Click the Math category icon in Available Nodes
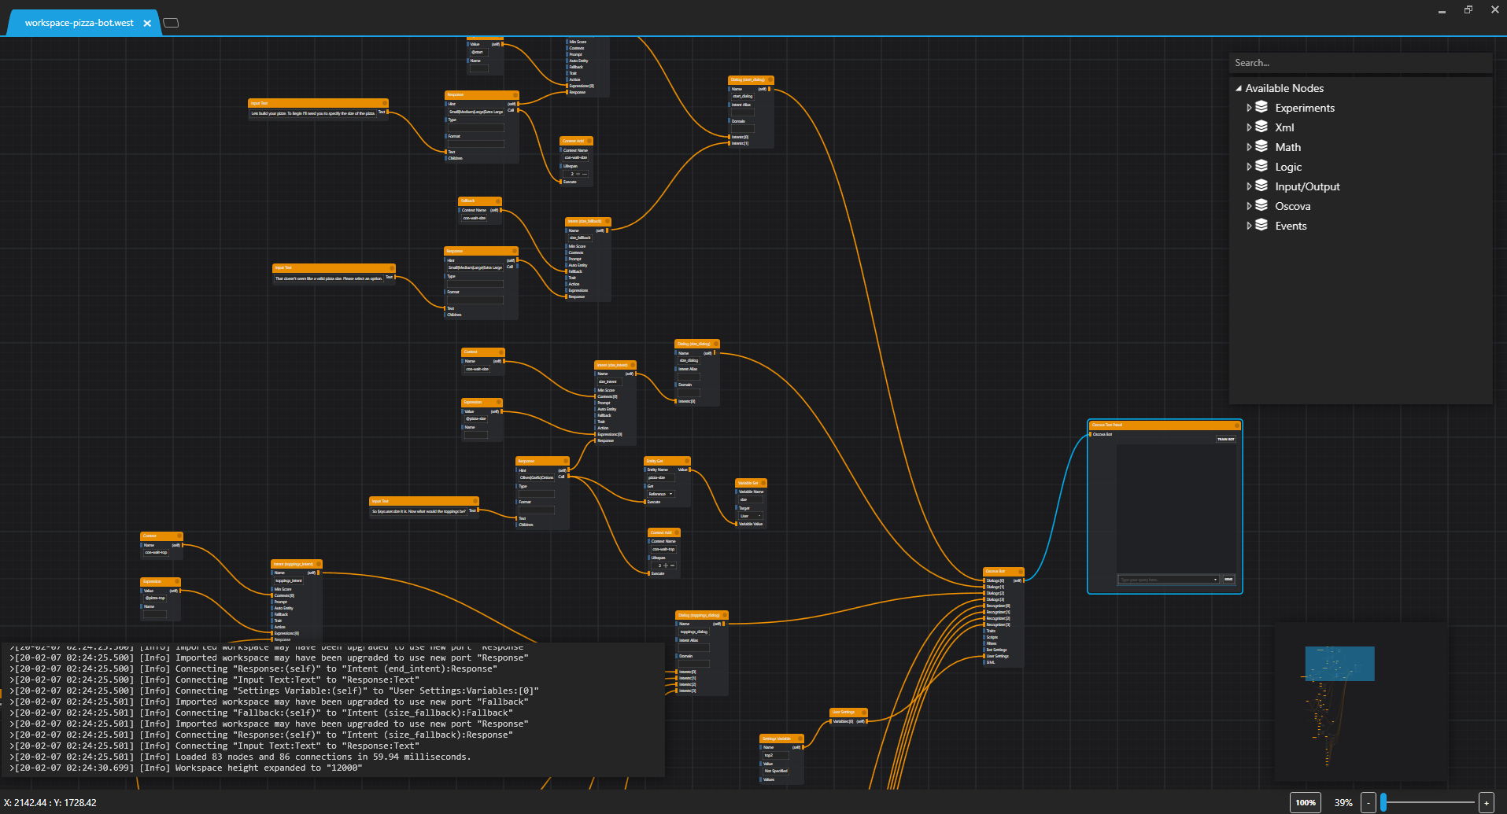Viewport: 1507px width, 814px height. (x=1263, y=147)
